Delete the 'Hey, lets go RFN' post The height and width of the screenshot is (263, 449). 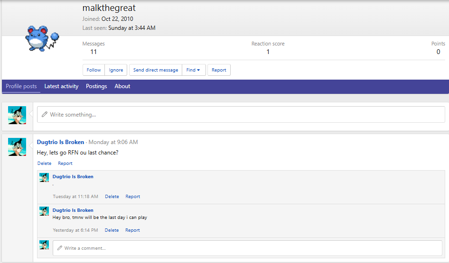tap(44, 163)
